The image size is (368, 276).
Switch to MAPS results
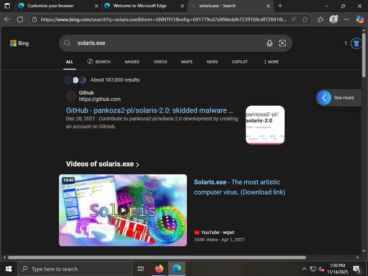[187, 62]
